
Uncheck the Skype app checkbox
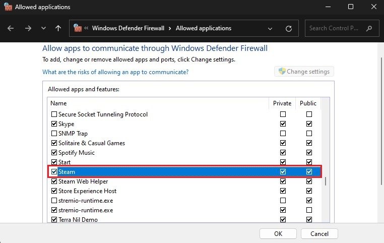(x=54, y=124)
